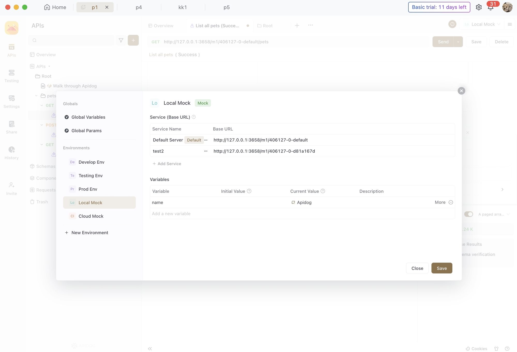Image resolution: width=517 pixels, height=352 pixels.
Task: Click Add Service
Action: (167, 164)
